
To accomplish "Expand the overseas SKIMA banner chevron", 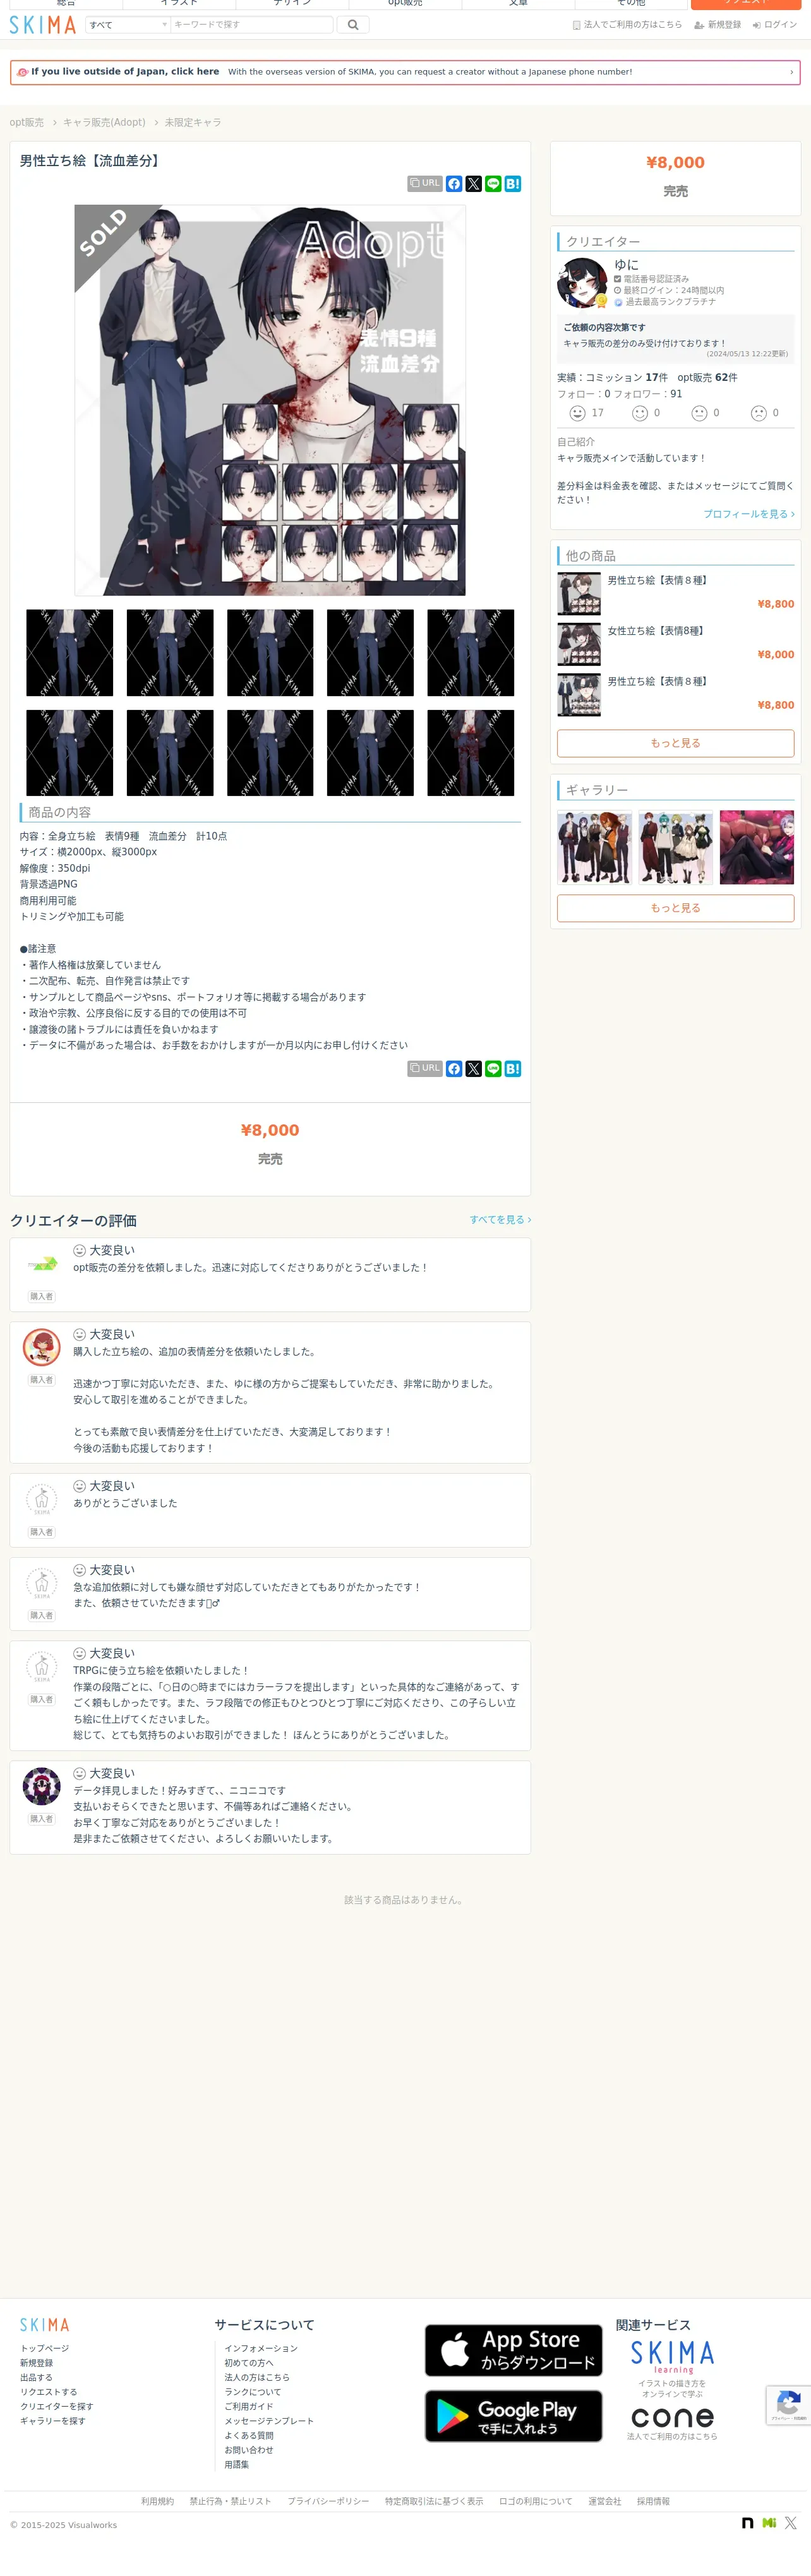I will tap(792, 72).
